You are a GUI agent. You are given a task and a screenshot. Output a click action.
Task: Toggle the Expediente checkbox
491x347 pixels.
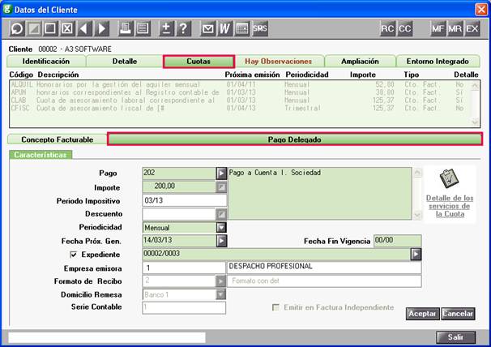pos(73,255)
